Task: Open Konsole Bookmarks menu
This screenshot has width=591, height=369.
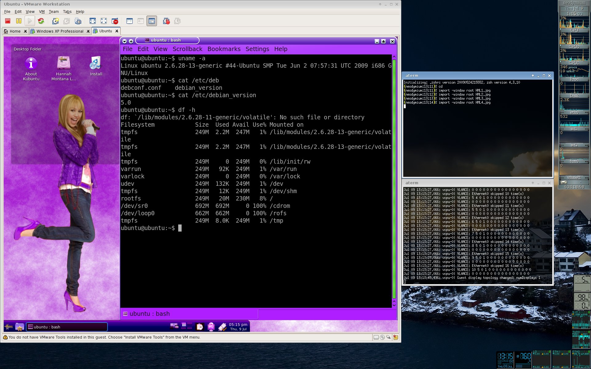Action: pos(224,49)
